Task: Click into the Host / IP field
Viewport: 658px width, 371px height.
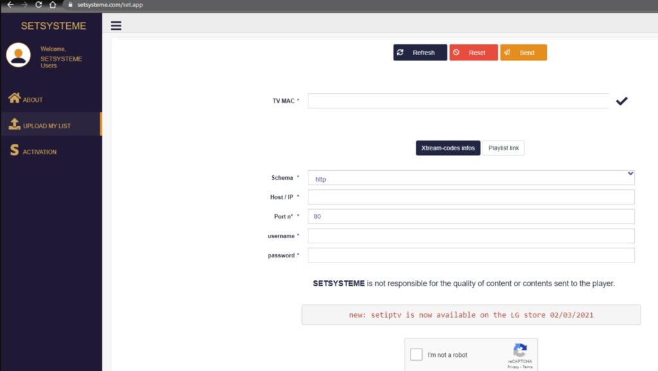Action: point(471,197)
